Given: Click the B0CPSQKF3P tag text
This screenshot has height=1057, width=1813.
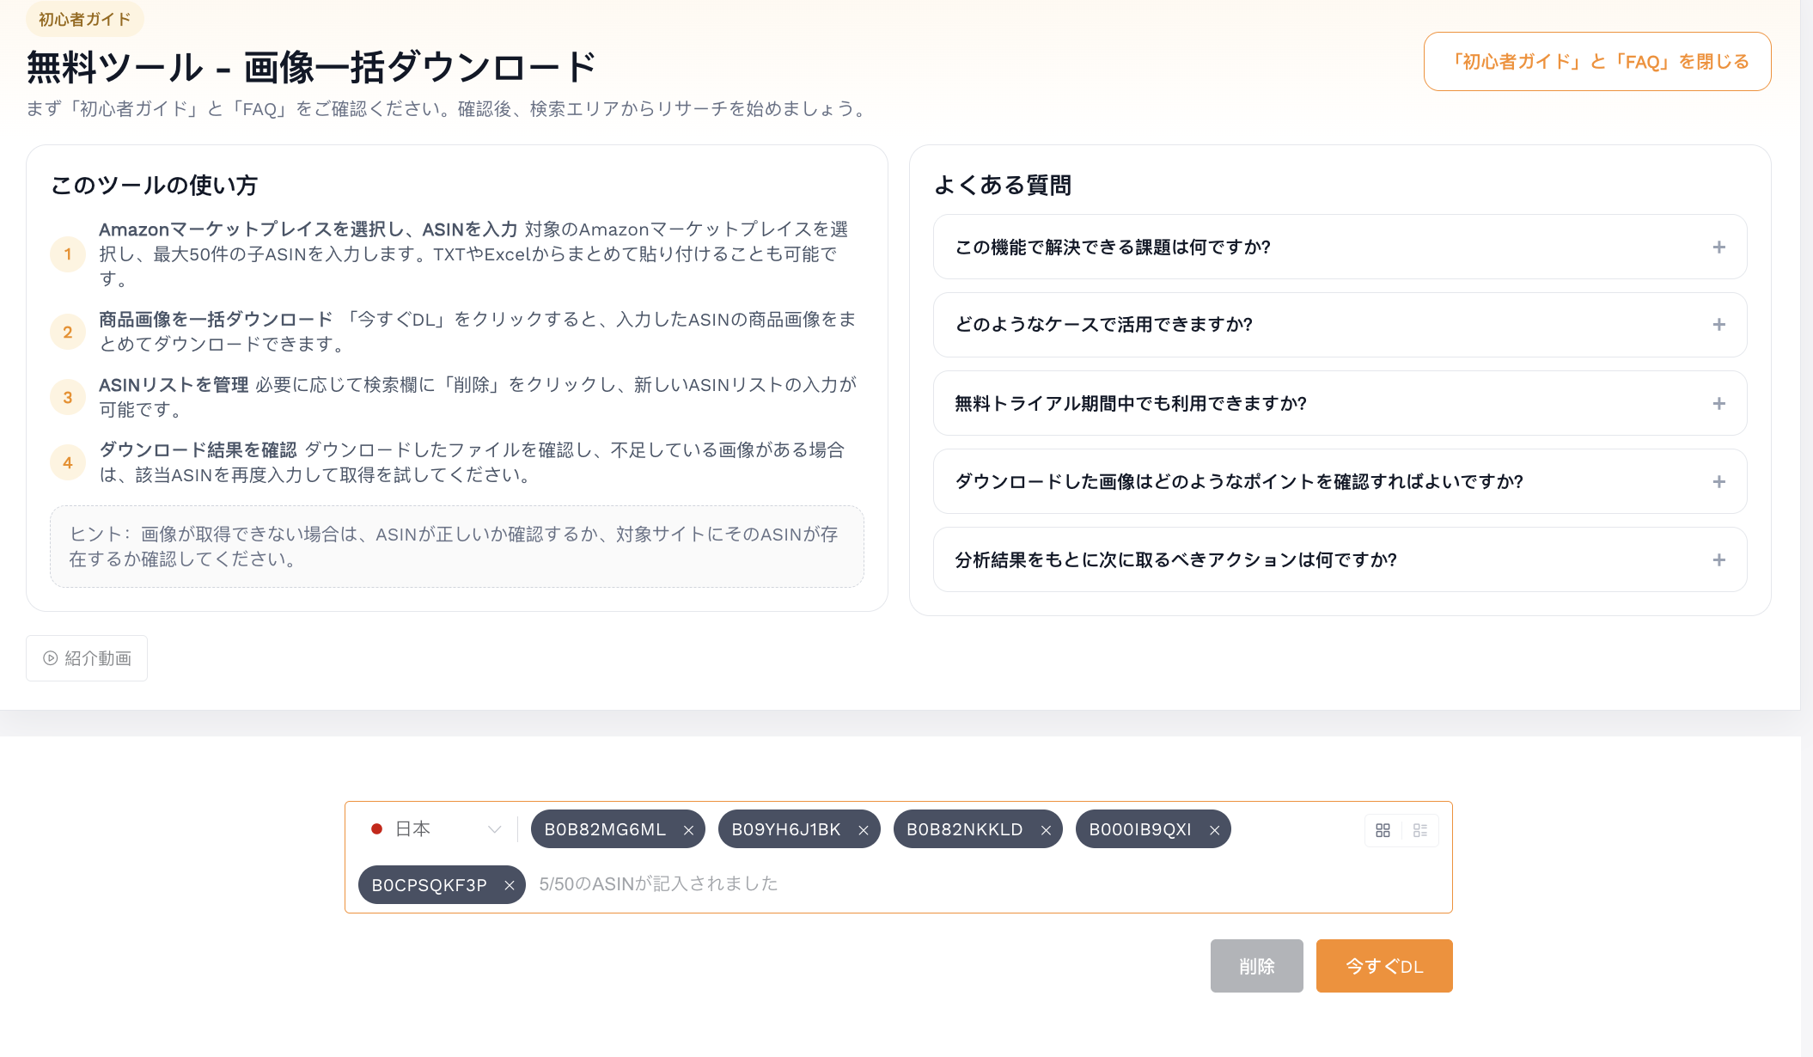Looking at the screenshot, I should (429, 885).
